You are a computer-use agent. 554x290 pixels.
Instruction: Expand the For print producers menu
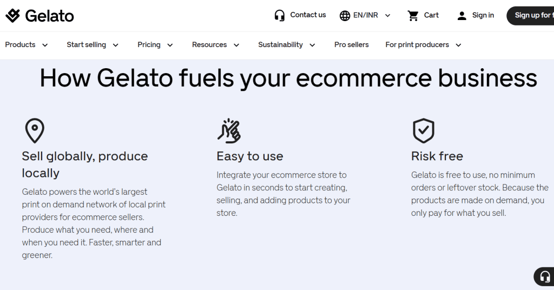pyautogui.click(x=423, y=45)
